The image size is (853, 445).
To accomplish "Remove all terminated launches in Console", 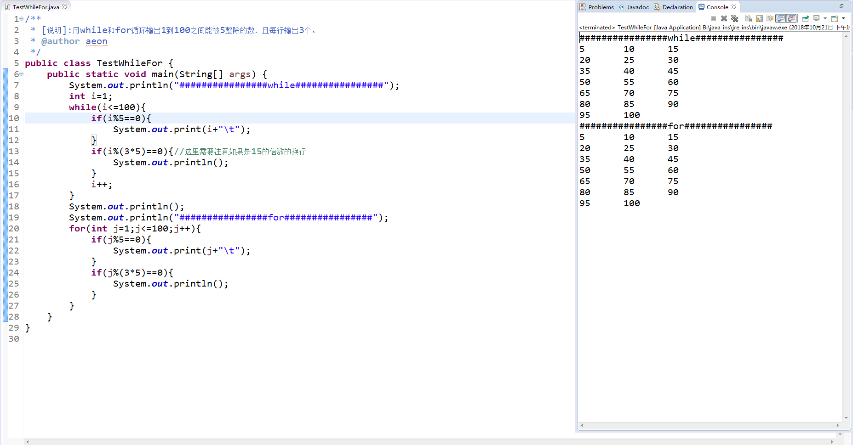I will 734,18.
